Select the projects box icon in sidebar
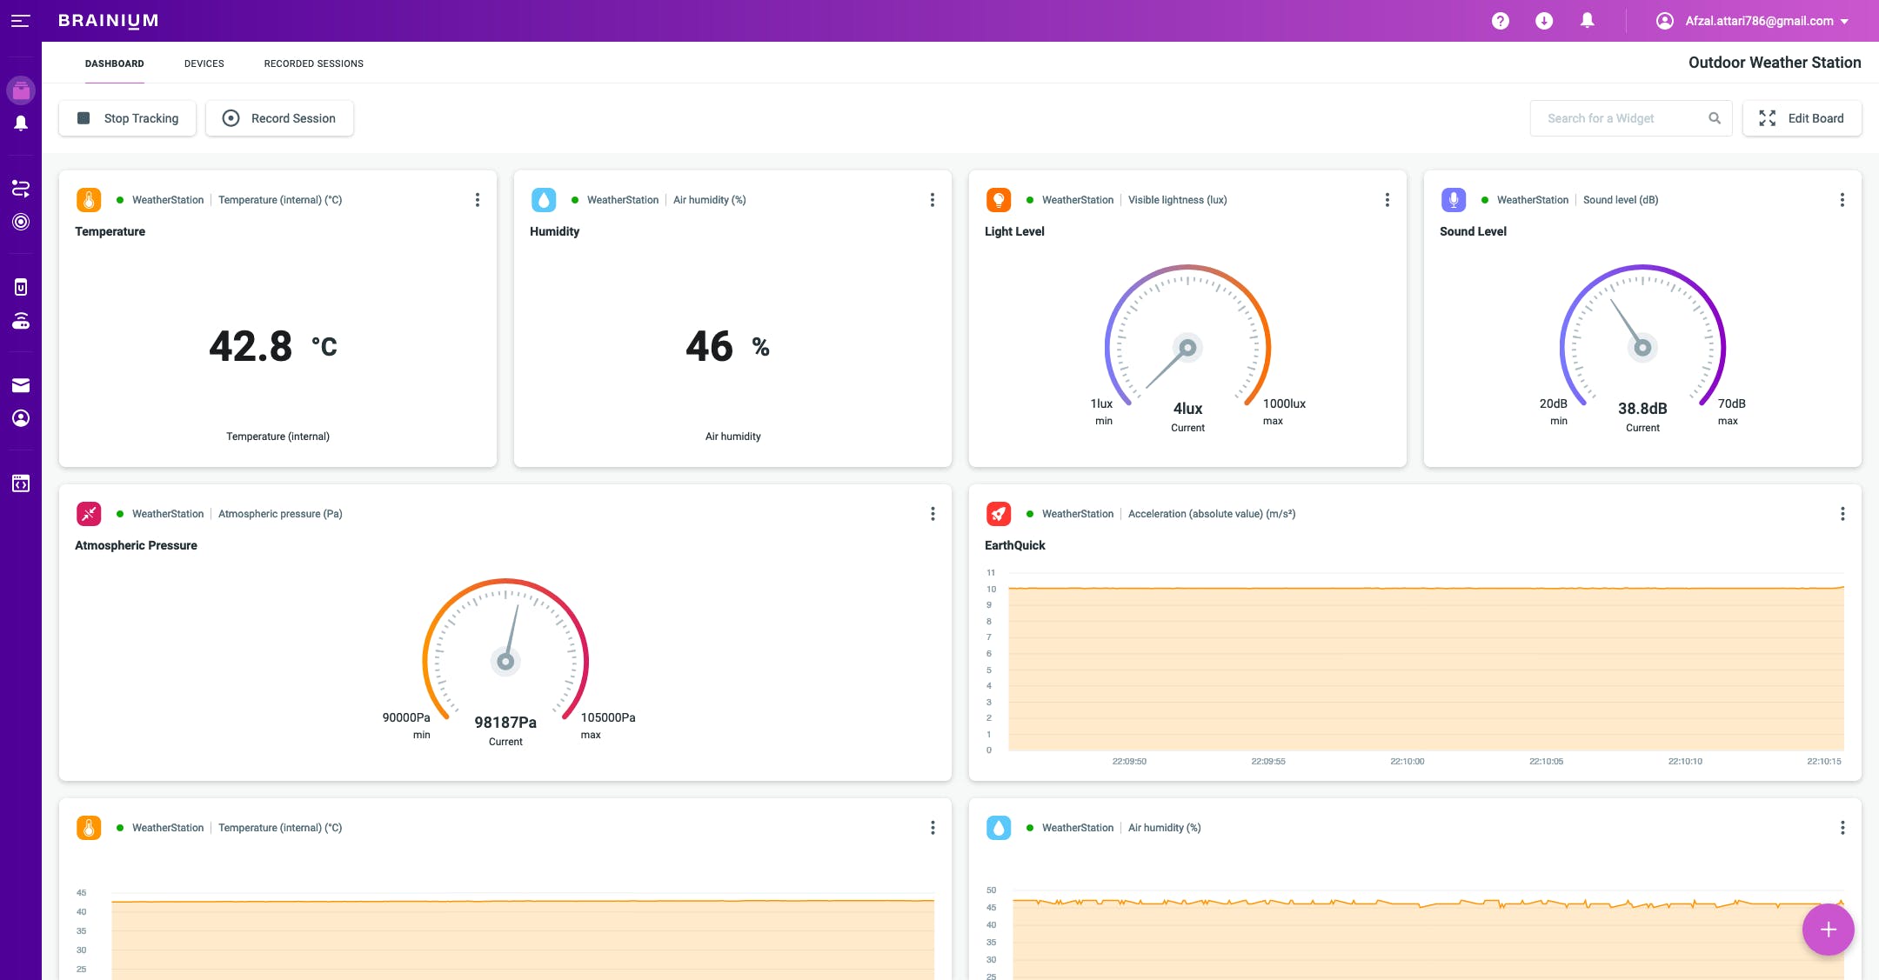 point(21,90)
